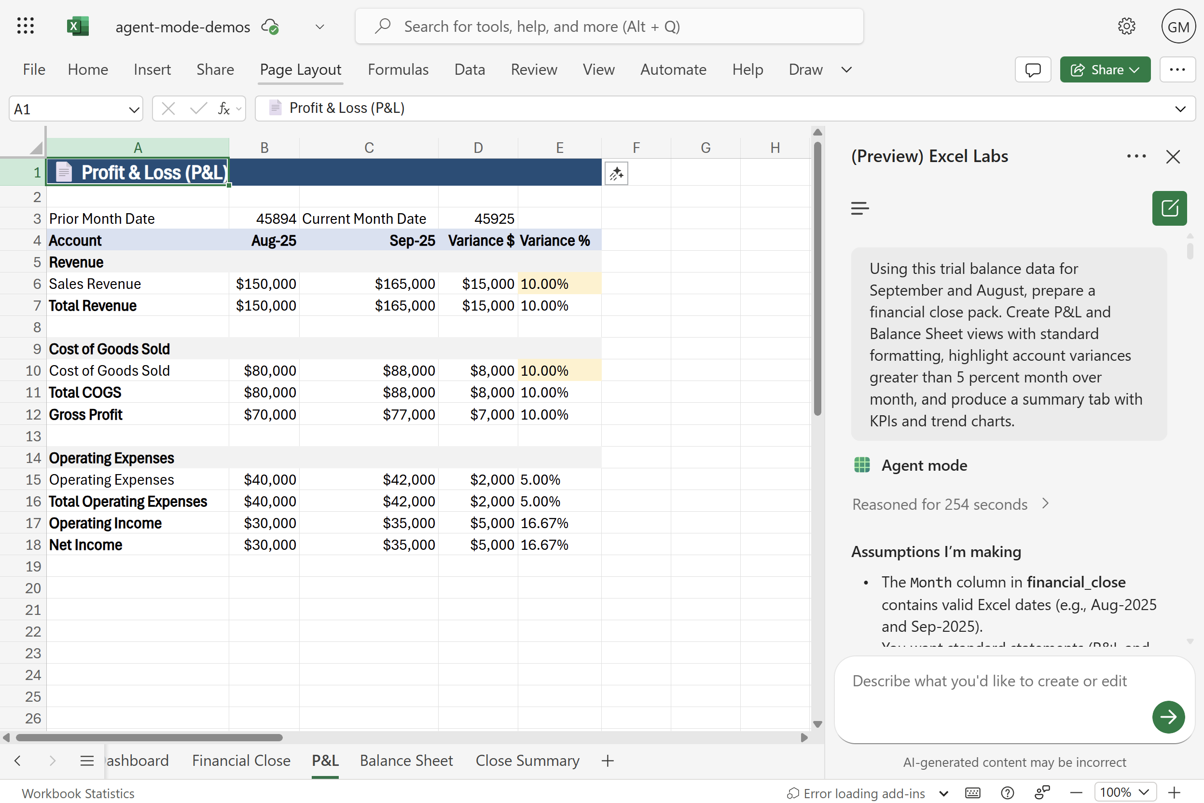Open the app launcher waffle icon
This screenshot has width=1204, height=803.
(x=25, y=26)
